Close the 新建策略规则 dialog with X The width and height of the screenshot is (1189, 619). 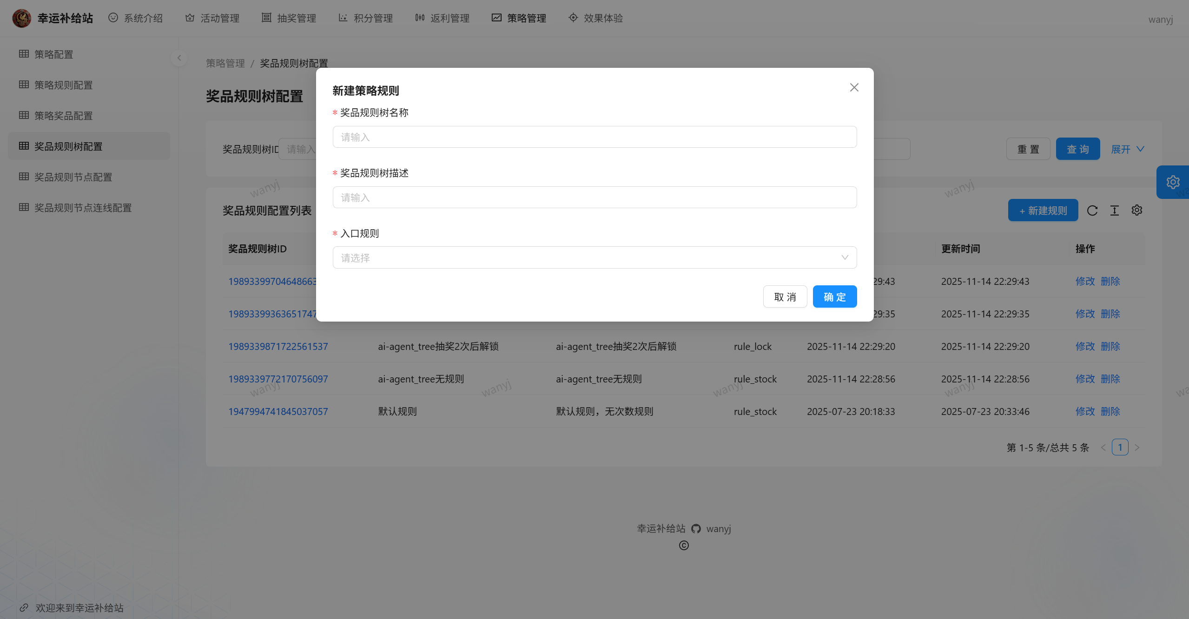point(854,87)
